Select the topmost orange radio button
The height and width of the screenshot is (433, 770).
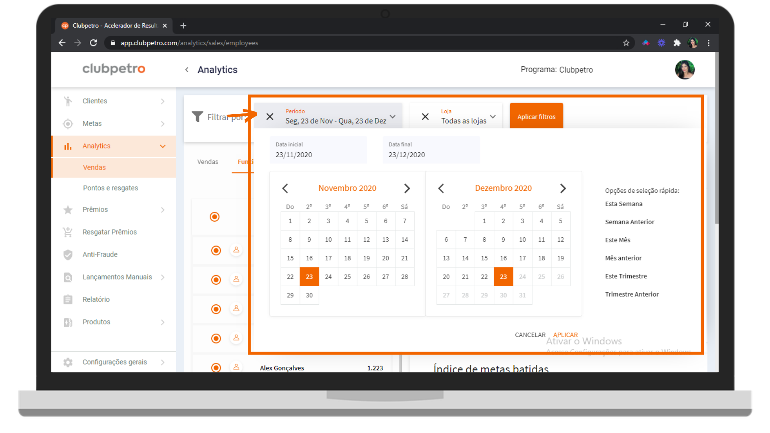(215, 217)
